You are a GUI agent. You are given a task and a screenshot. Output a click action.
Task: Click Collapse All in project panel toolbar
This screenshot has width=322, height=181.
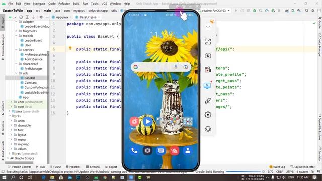33,17
